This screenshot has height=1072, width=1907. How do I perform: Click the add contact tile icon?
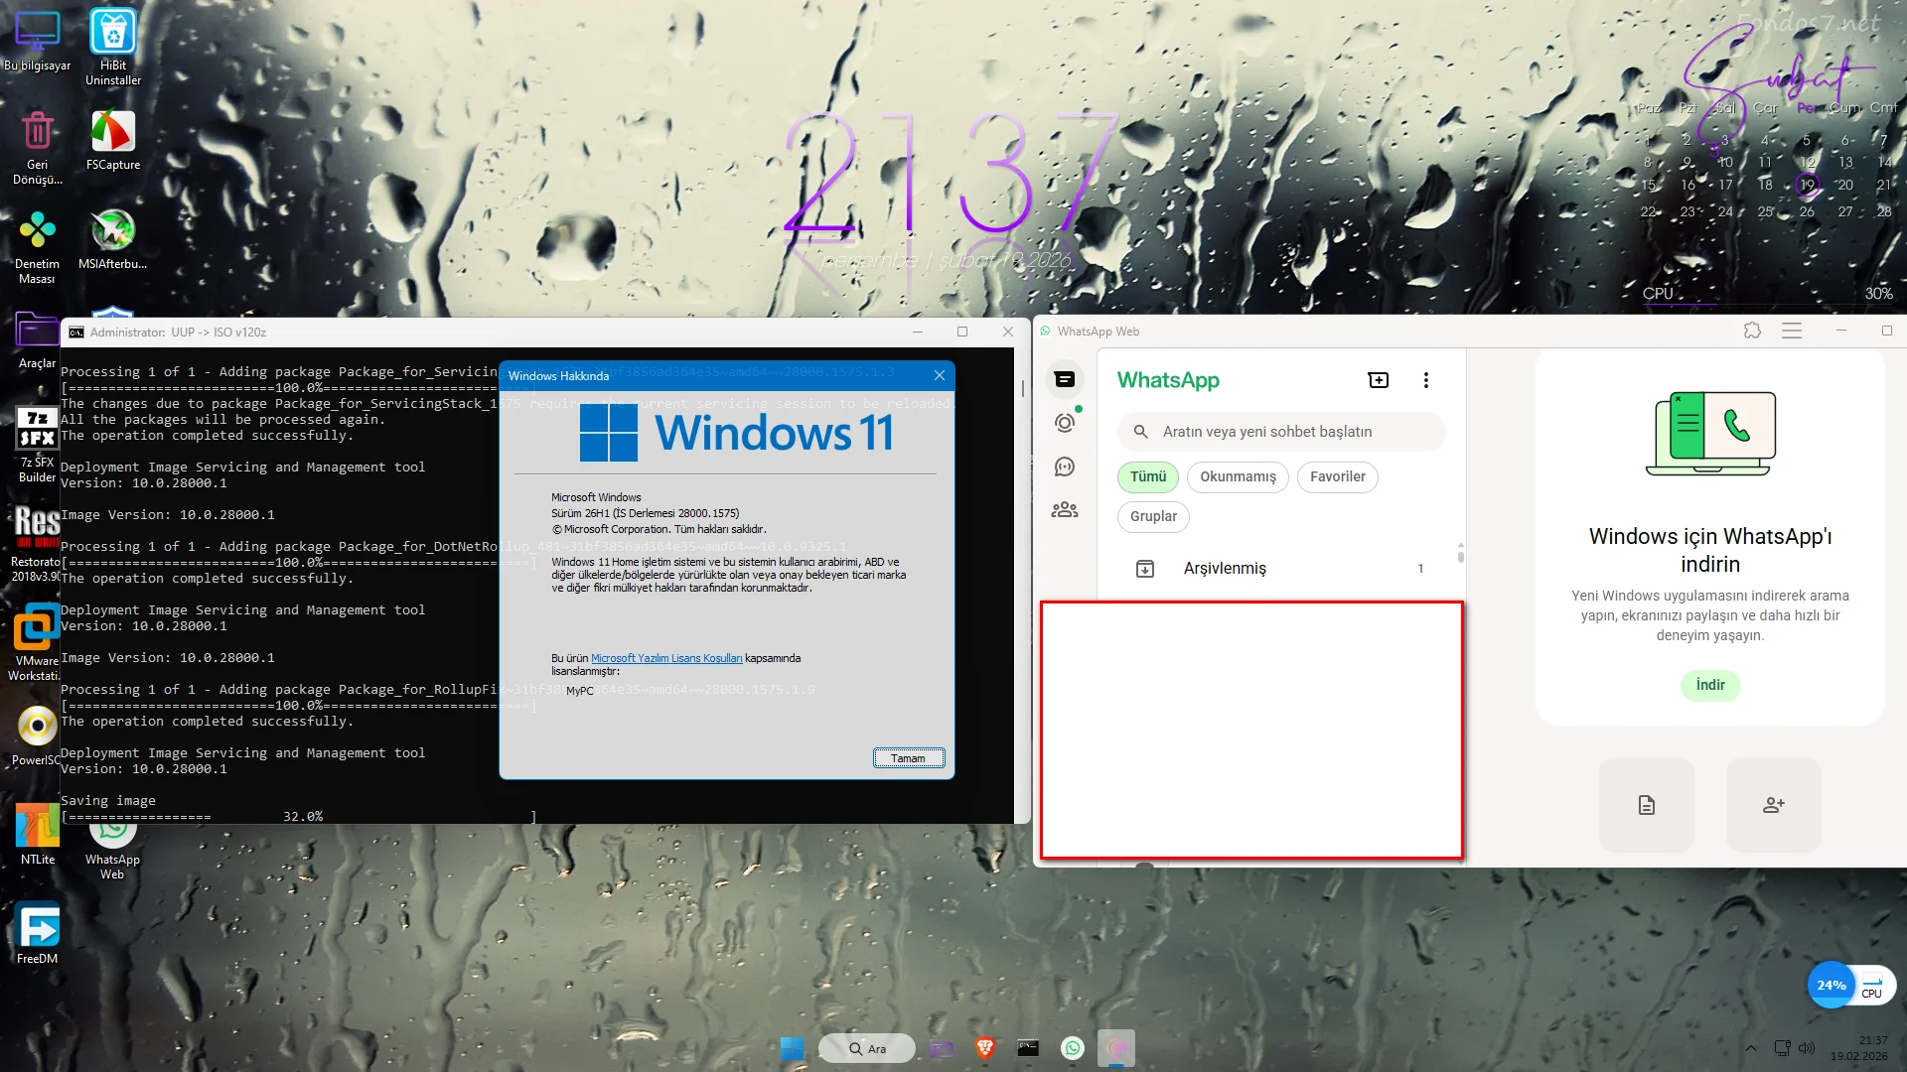[x=1773, y=805]
